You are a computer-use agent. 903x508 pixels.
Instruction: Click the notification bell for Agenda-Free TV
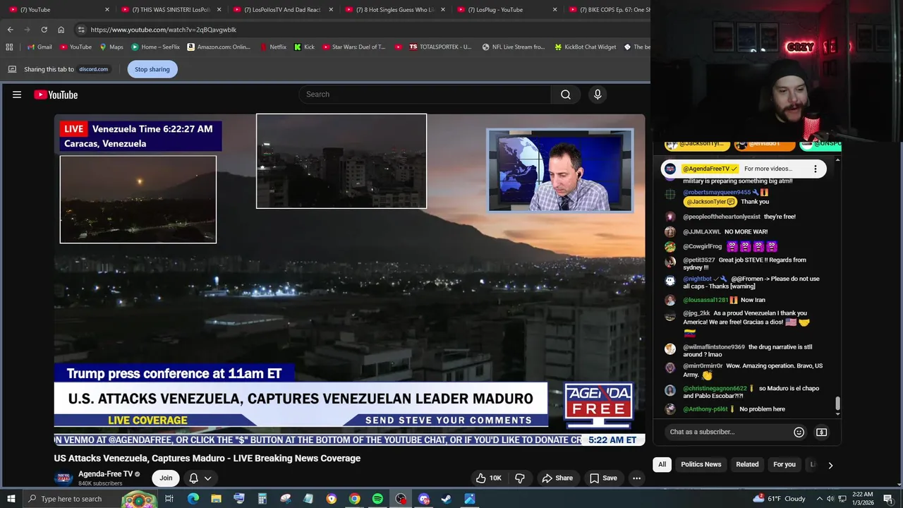(x=193, y=478)
